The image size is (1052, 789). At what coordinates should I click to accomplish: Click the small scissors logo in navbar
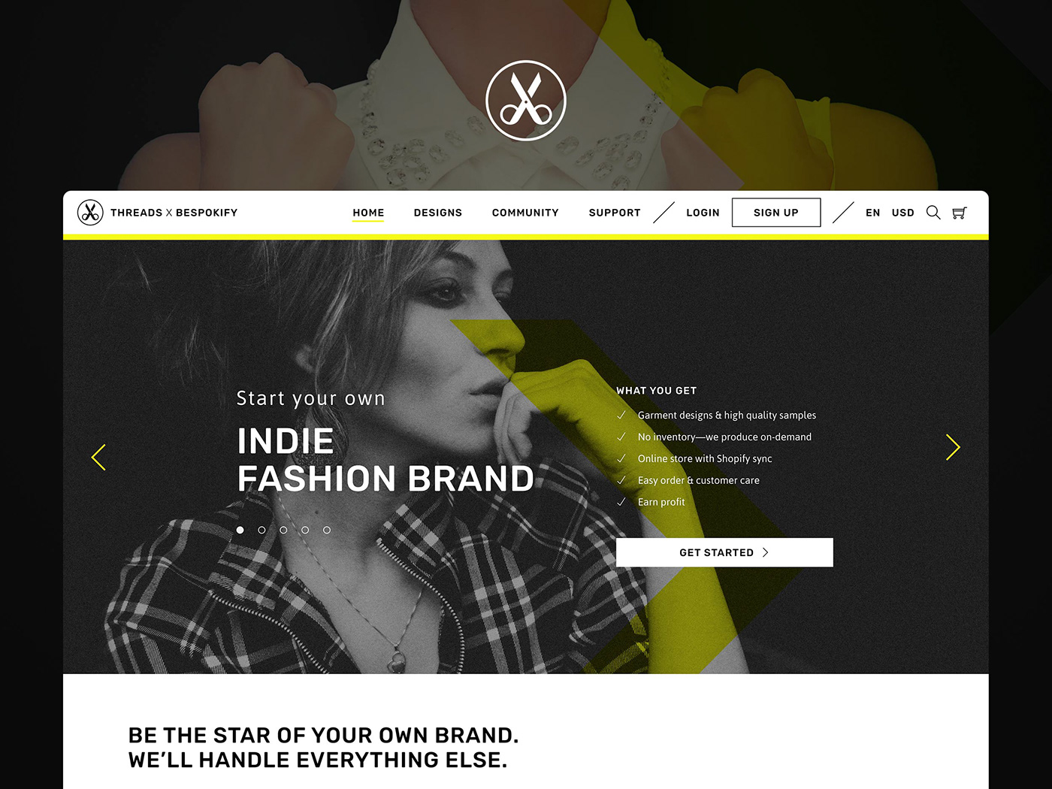click(90, 213)
